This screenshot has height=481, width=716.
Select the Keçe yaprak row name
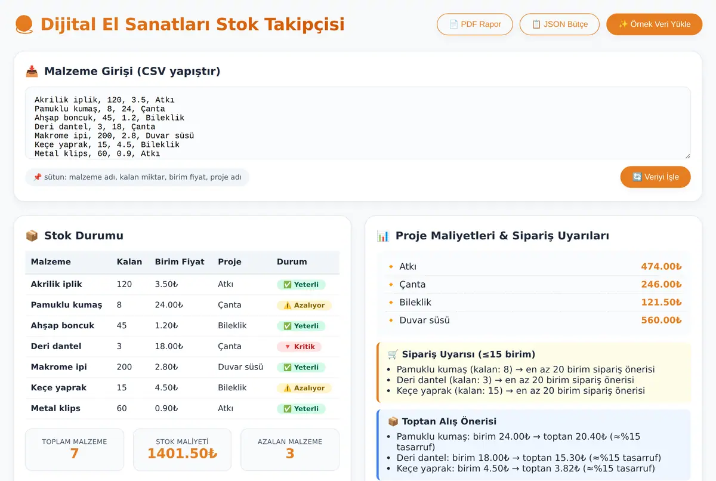[58, 388]
